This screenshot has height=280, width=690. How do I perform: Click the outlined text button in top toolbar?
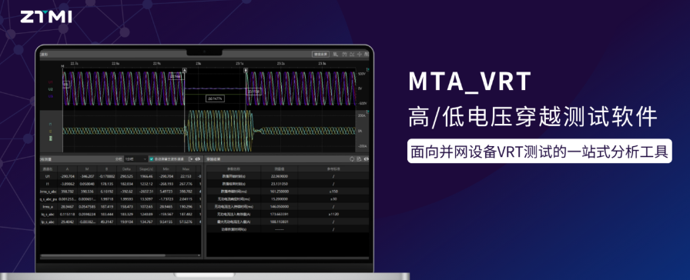pyautogui.click(x=320, y=54)
